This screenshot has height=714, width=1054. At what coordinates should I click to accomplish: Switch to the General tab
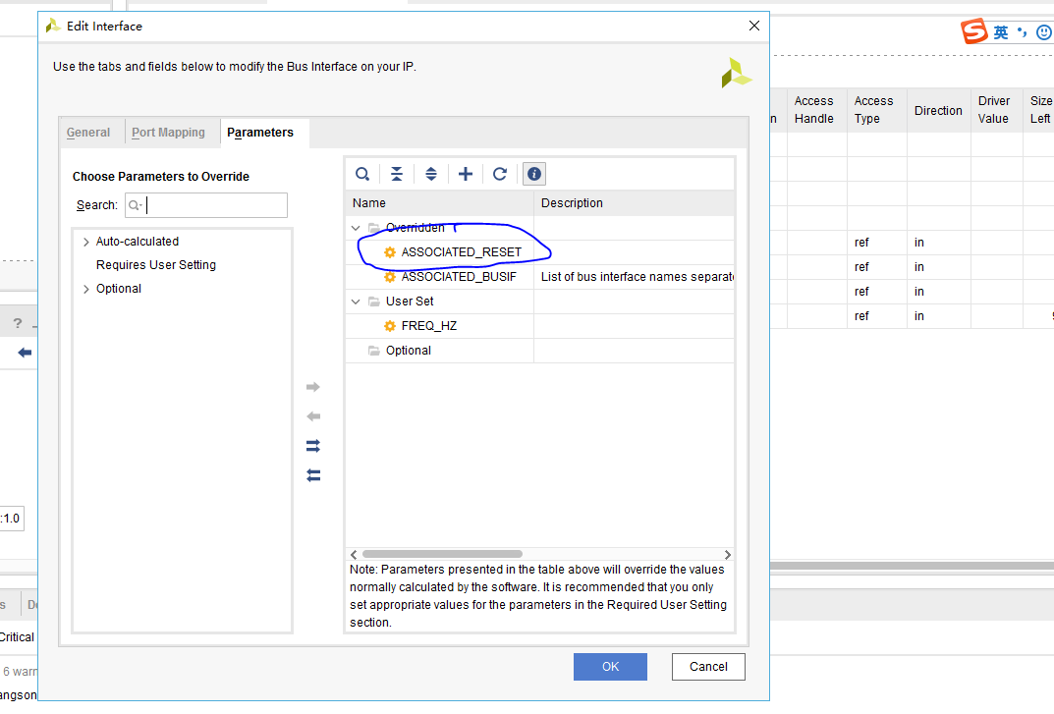(88, 132)
